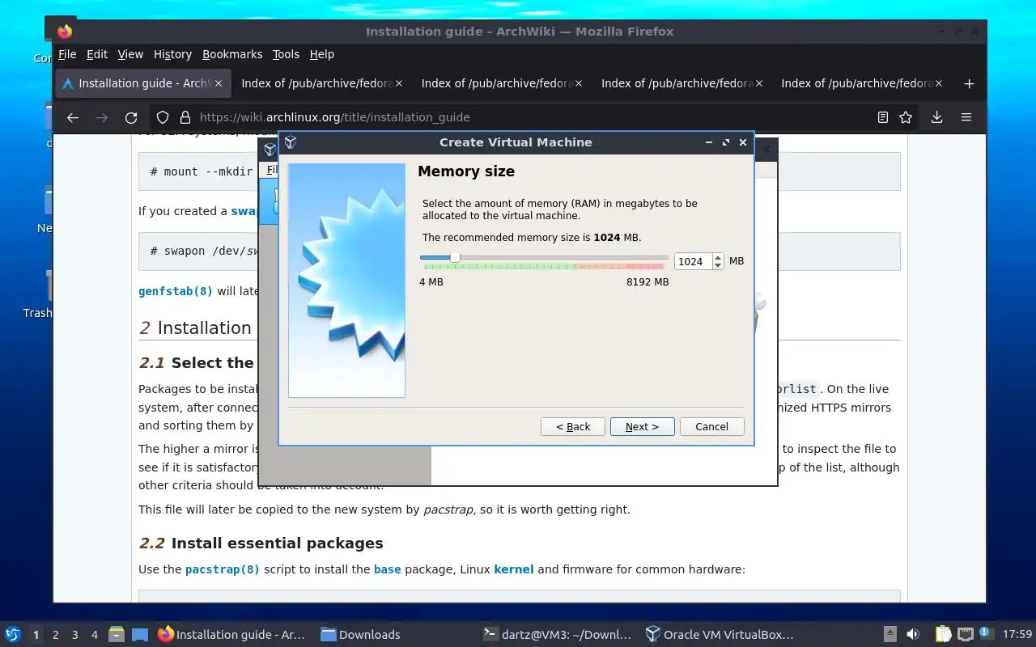1036x647 pixels.
Task: Open the genfstab(8) link
Action: [x=176, y=291]
